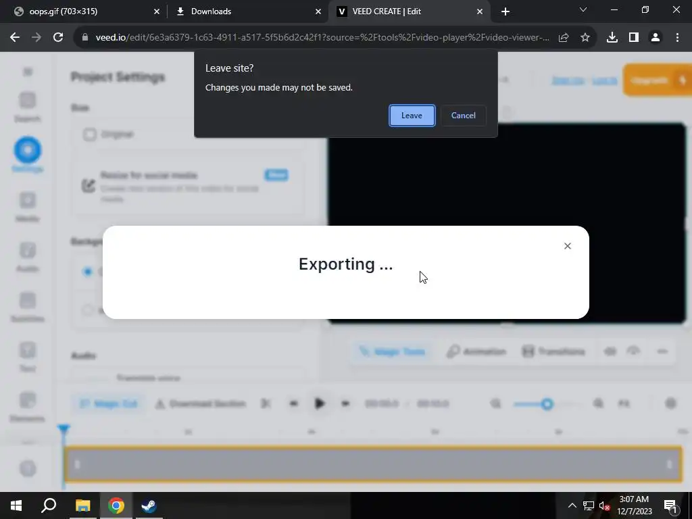The height and width of the screenshot is (519, 692).
Task: Close the Exporting popup
Action: [x=568, y=246]
